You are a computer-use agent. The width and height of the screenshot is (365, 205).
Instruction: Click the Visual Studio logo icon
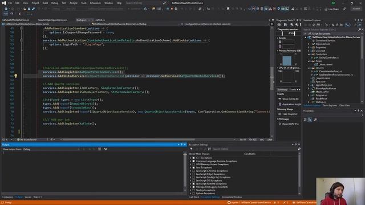click(x=4, y=3)
